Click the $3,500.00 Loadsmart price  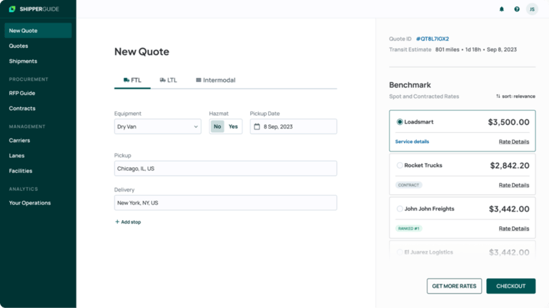509,122
